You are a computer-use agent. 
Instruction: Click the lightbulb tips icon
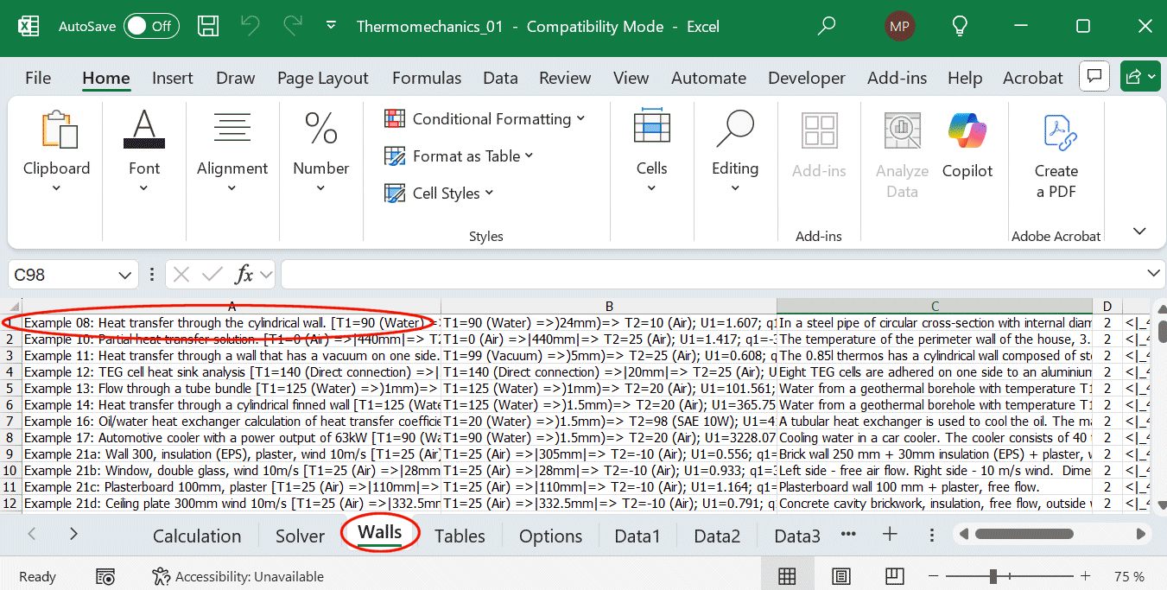coord(959,26)
